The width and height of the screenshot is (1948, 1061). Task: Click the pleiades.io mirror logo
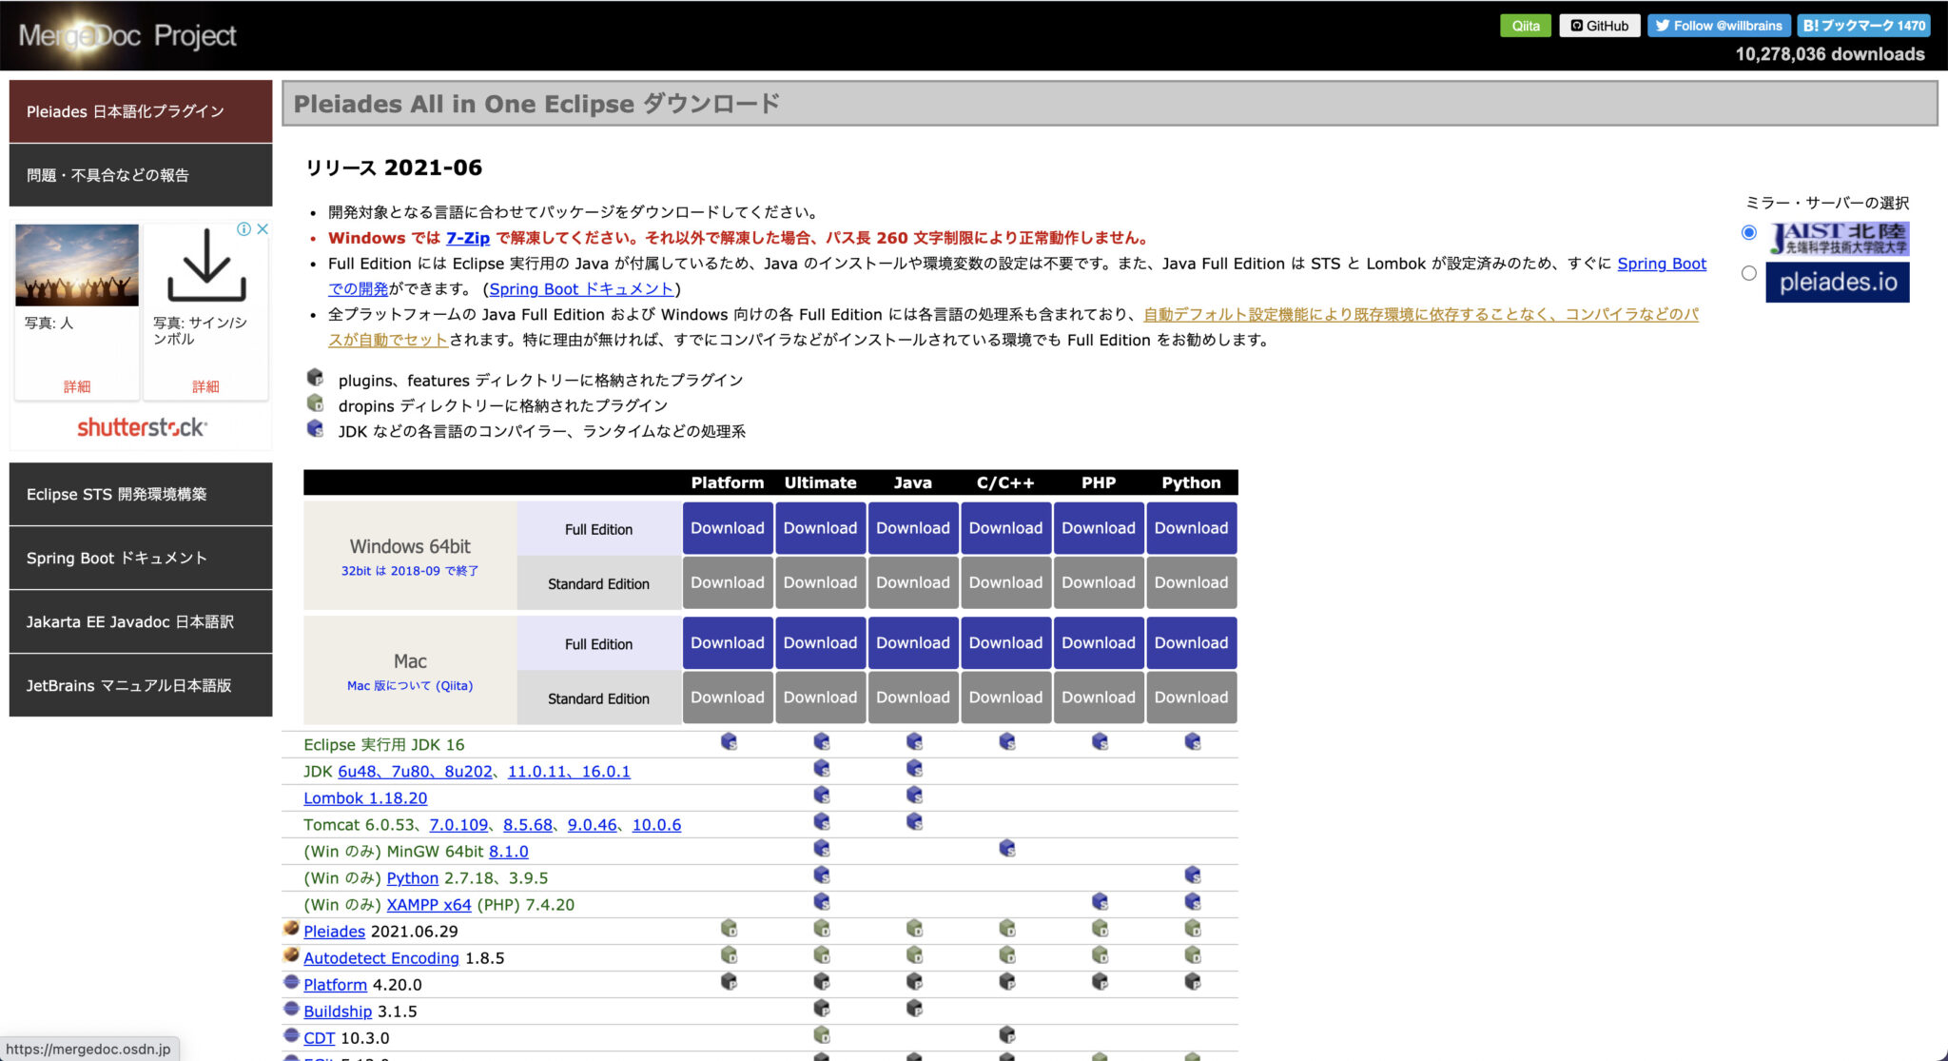[1838, 282]
